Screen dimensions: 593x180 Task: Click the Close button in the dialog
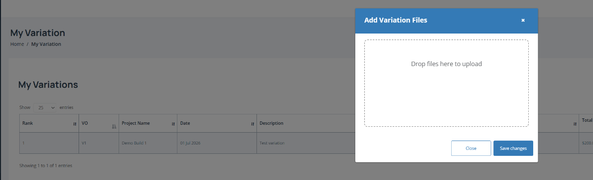[471, 148]
